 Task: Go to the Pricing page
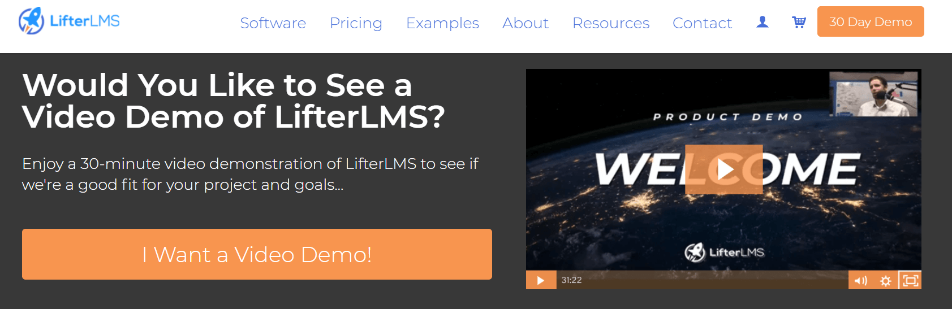[x=356, y=23]
